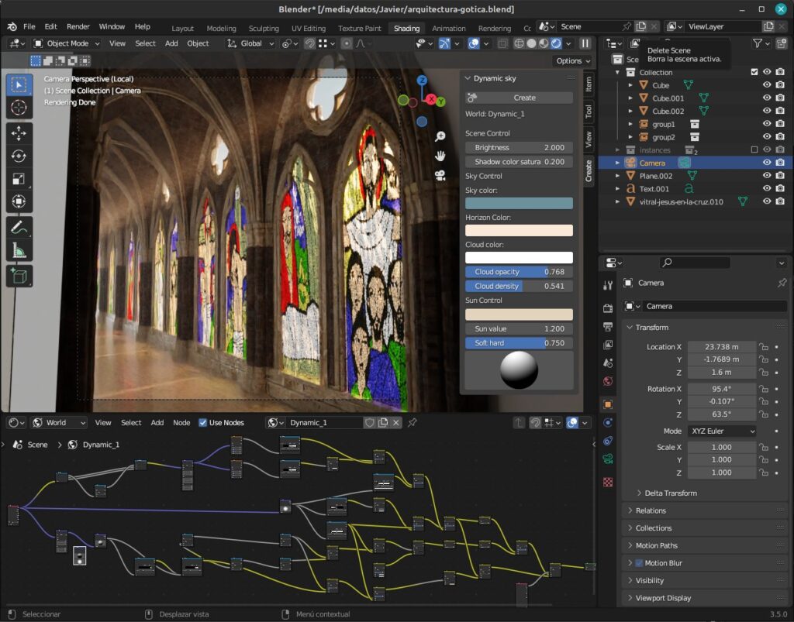Select vitral-jesus-en-la-cruz.010 in the outliner
This screenshot has width=794, height=622.
coord(681,201)
